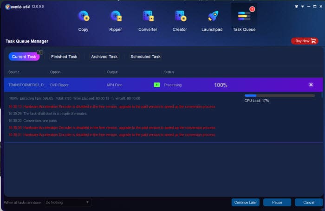This screenshot has width=325, height=211.
Task: Remove the TRANSFORMERS2 task with X
Action: 311,85
